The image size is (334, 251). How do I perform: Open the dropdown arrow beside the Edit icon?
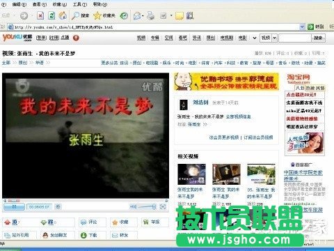click(171, 16)
